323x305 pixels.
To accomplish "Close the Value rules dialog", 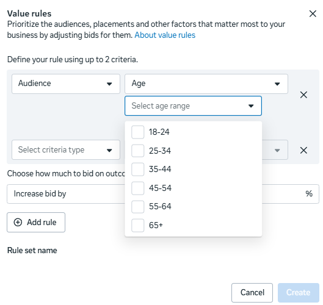I will 313,14.
